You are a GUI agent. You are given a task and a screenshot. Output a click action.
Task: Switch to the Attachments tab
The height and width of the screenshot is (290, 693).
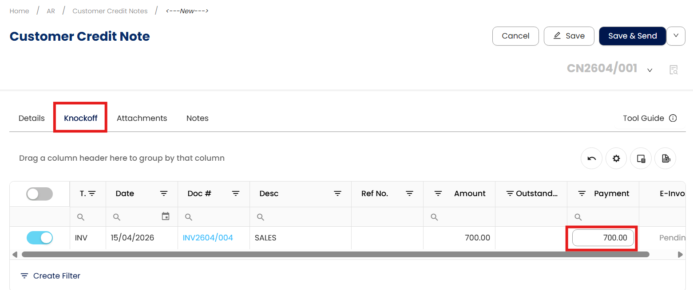(142, 118)
